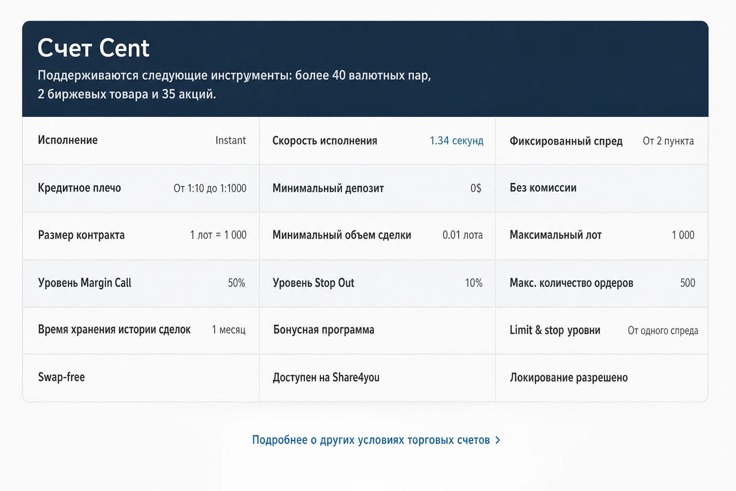Click the Максимальный лот cell
Screen dimensions: 736x491
[x=602, y=236]
